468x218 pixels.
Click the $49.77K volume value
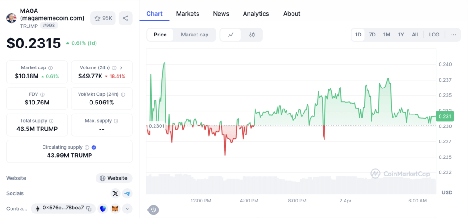(x=90, y=76)
